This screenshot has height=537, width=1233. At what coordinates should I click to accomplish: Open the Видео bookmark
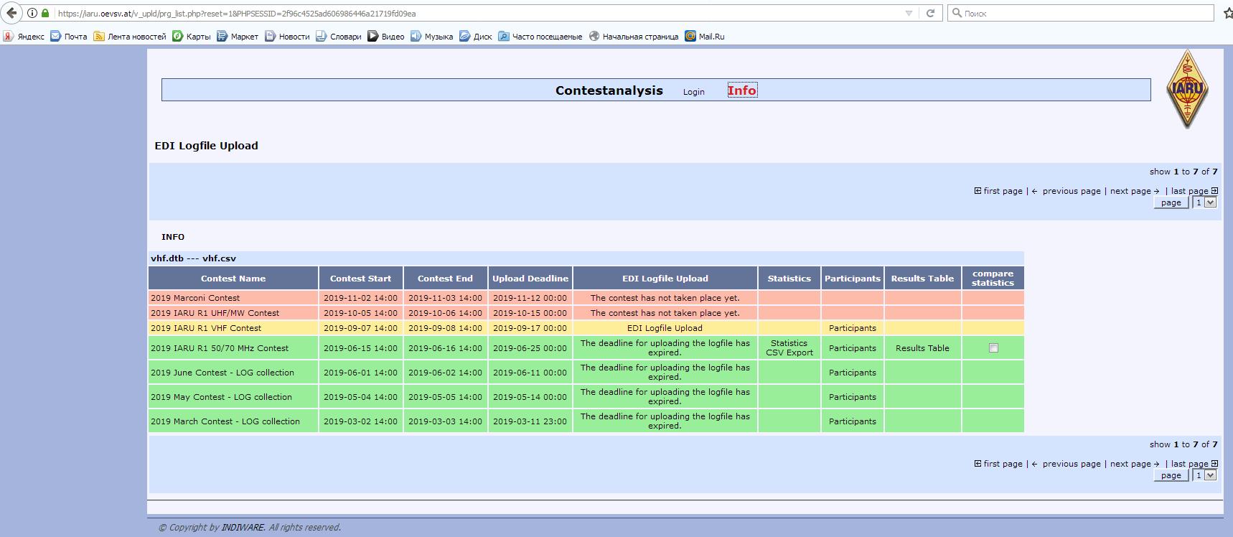coord(386,37)
